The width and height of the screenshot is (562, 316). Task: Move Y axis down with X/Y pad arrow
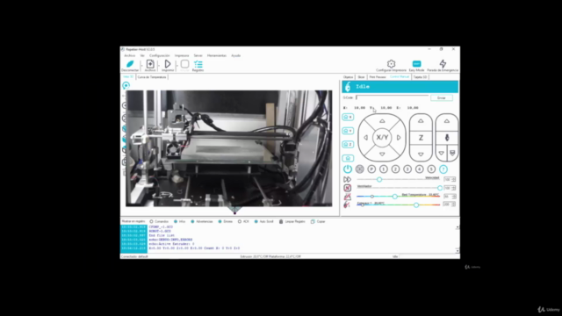click(382, 154)
